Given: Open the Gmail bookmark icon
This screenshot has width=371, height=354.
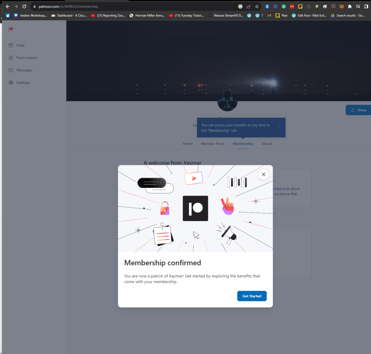Looking at the screenshot, I should 269,15.
